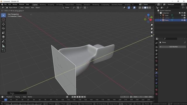Toggle X-ray display
The height and width of the screenshot is (105, 187).
coord(140,8)
